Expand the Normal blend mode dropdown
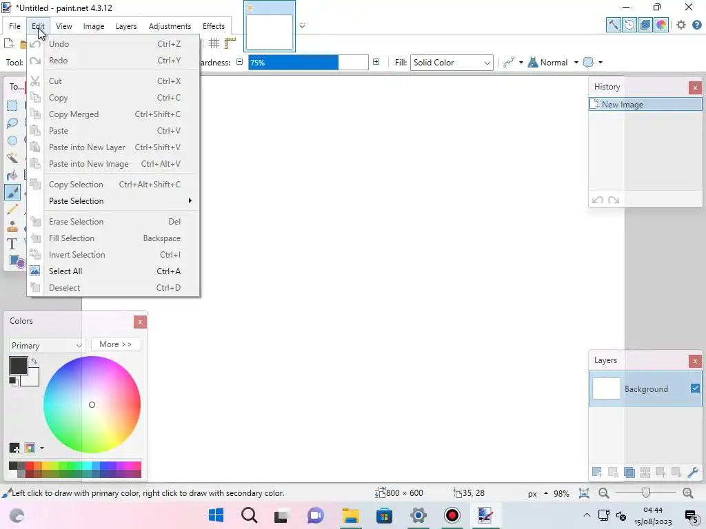This screenshot has height=529, width=706. coord(576,63)
